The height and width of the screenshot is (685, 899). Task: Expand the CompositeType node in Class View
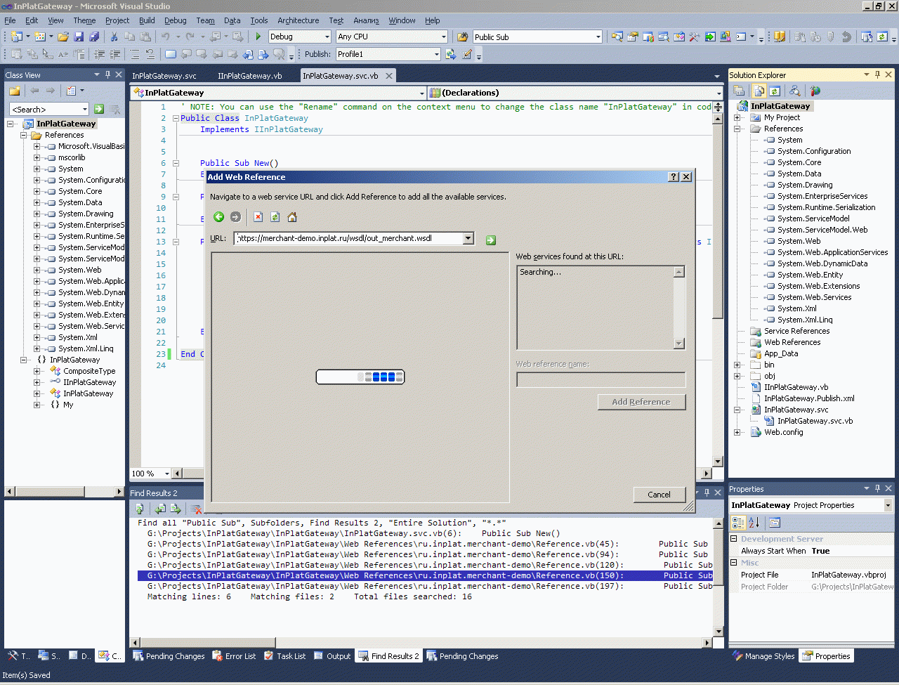pos(37,371)
